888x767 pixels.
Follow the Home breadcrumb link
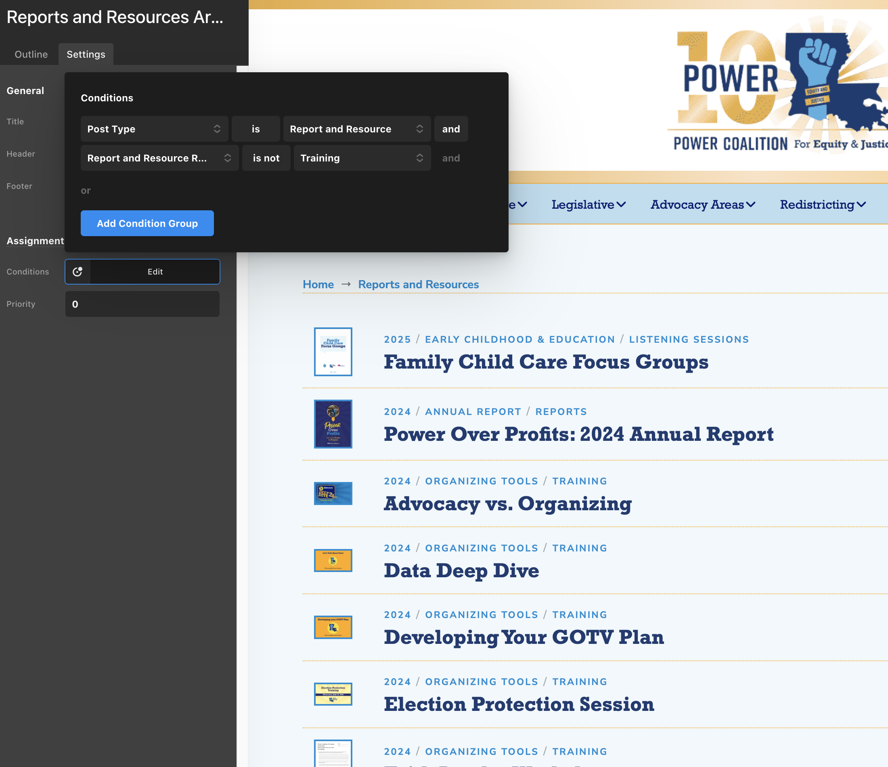pos(318,284)
